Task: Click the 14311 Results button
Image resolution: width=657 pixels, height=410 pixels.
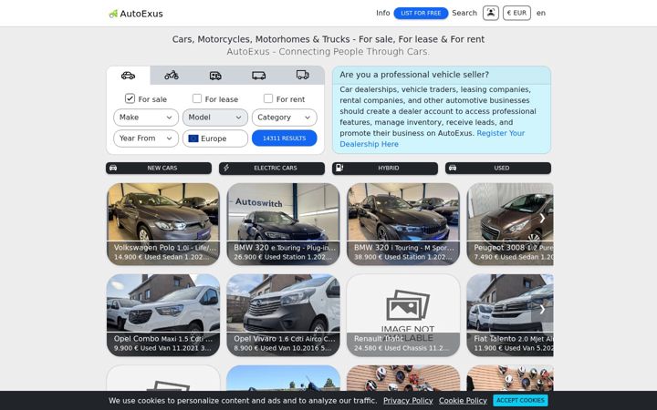Action: click(284, 138)
